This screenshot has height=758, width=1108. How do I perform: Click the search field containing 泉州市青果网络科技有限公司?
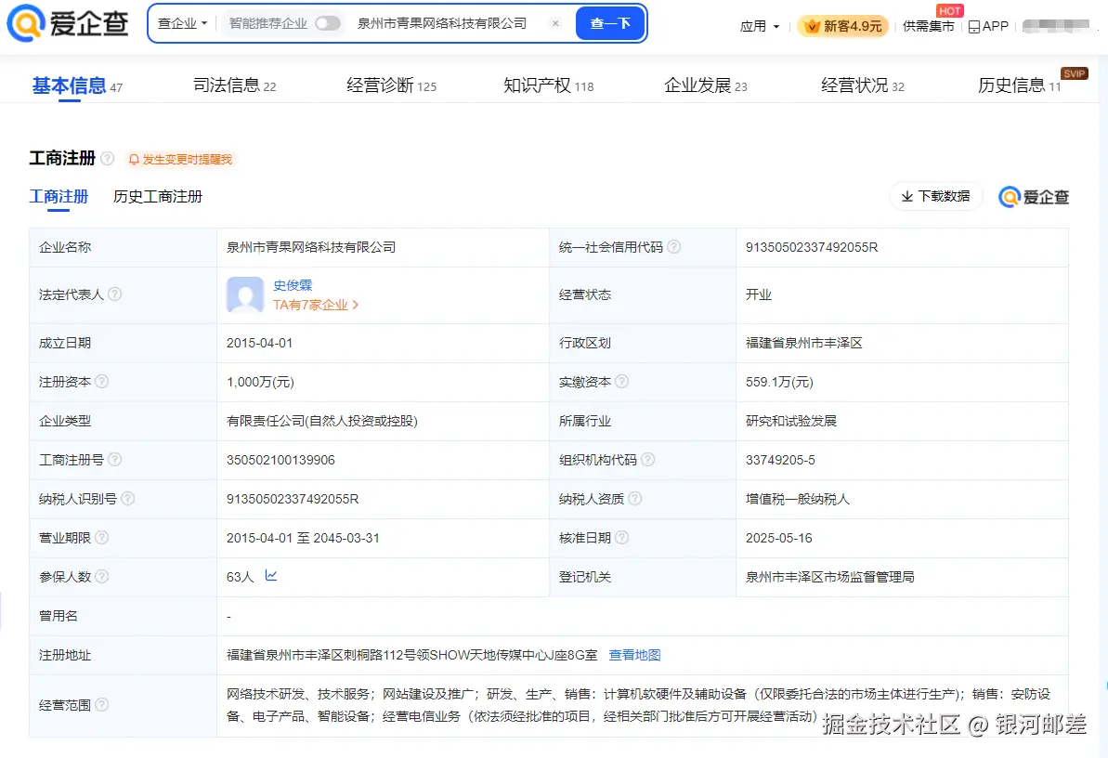coord(442,23)
